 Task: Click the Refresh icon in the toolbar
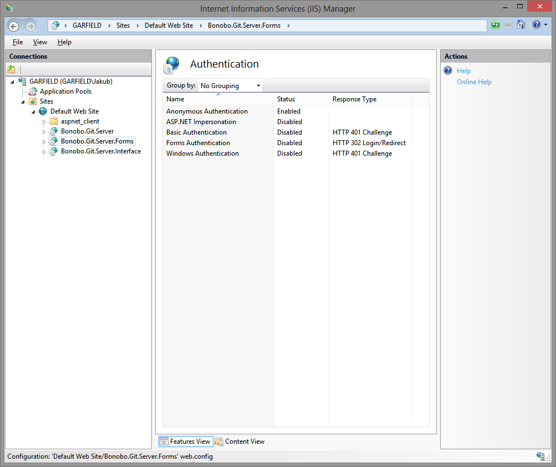click(495, 24)
